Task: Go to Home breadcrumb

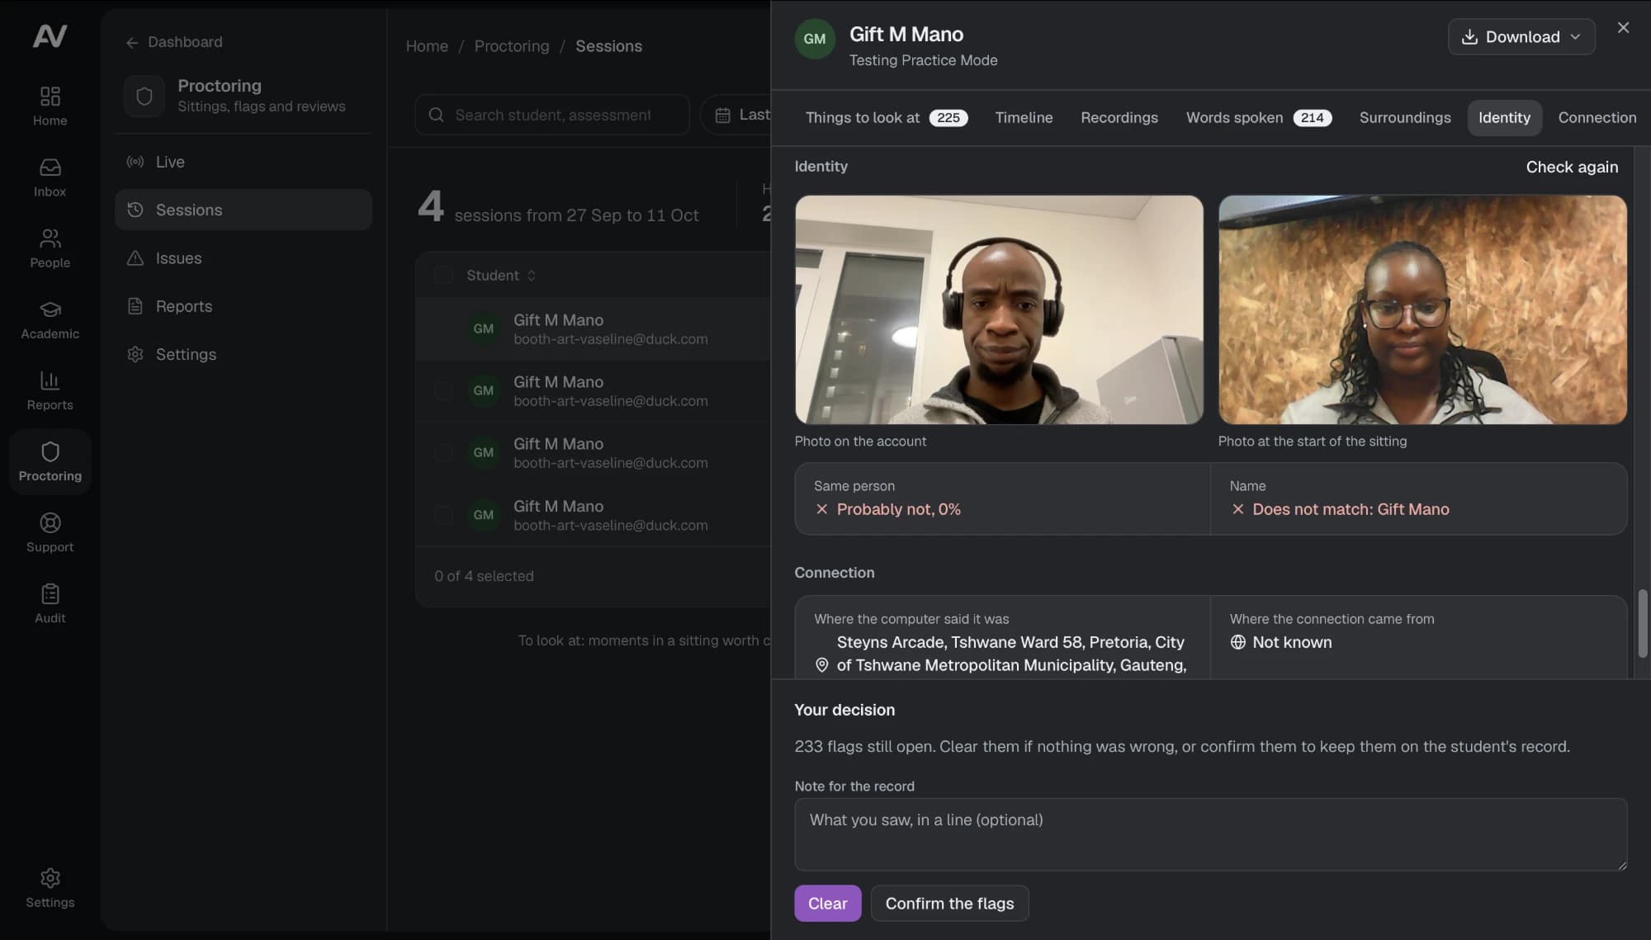Action: (427, 46)
